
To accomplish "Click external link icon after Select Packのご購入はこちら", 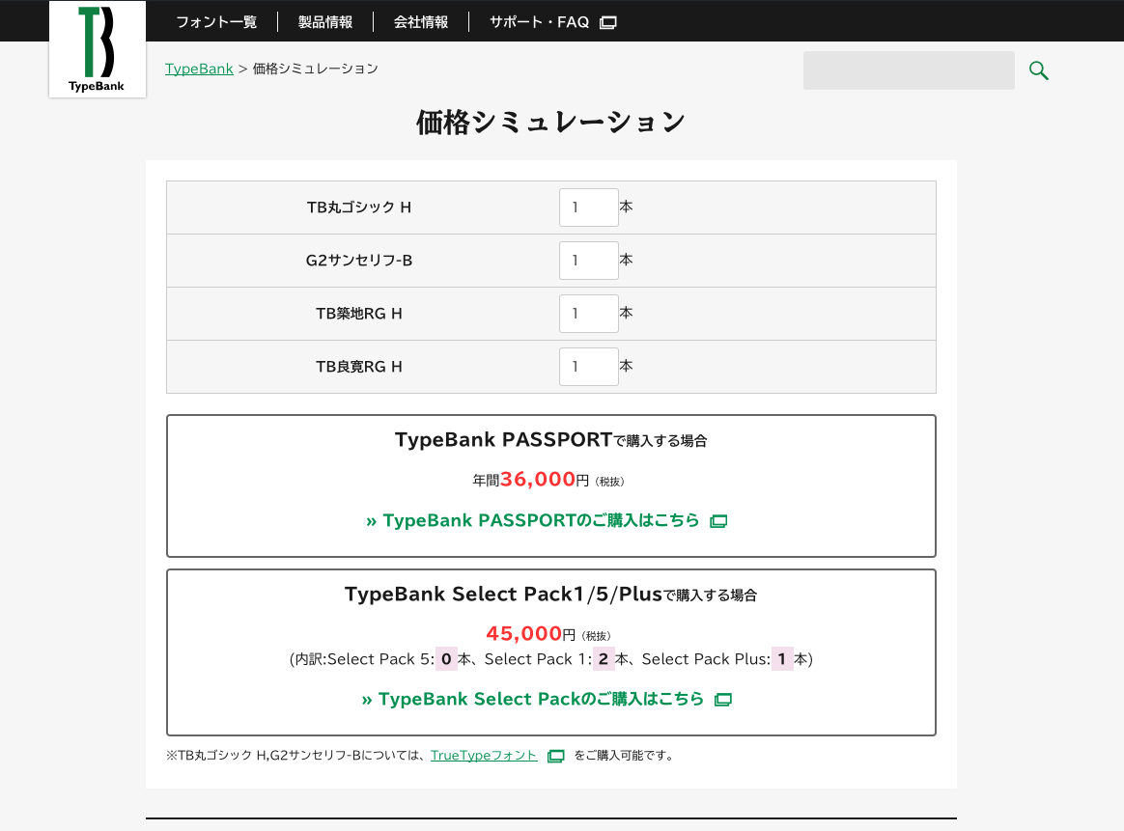I will (723, 700).
